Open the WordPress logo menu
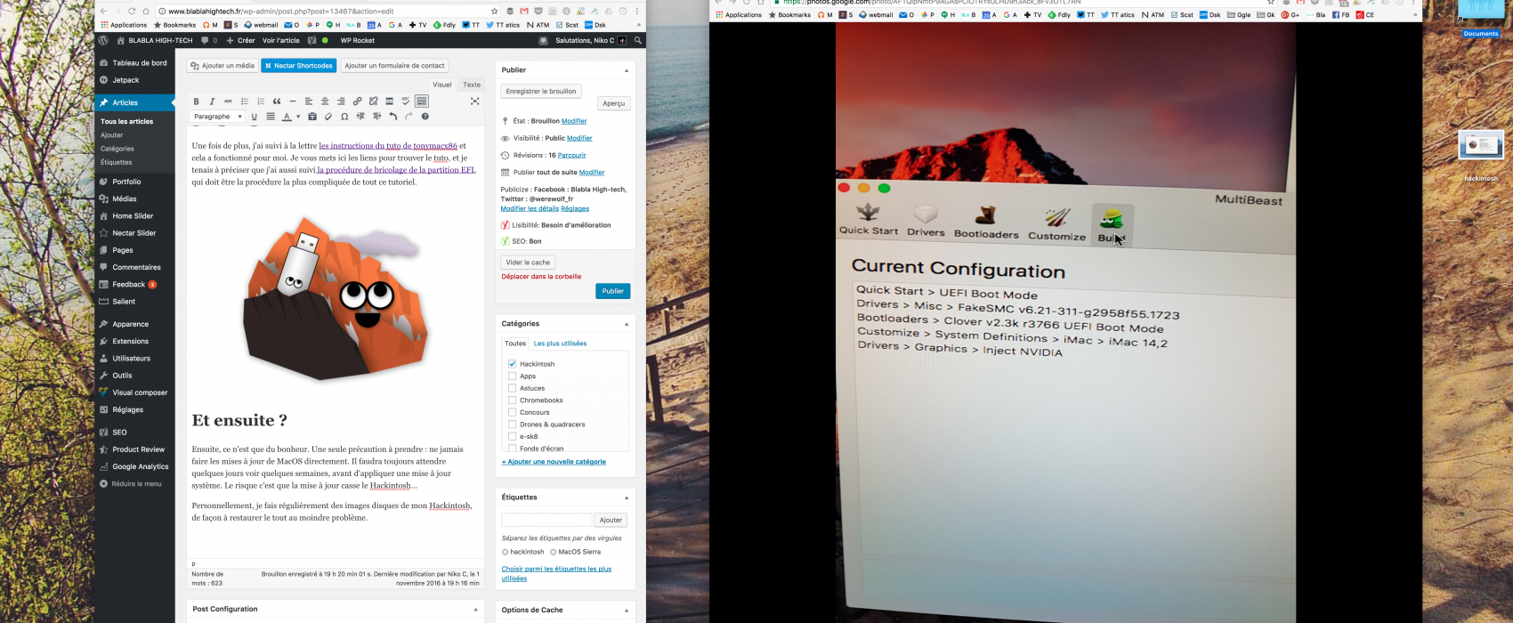Viewport: 1513px width, 623px height. (x=104, y=40)
